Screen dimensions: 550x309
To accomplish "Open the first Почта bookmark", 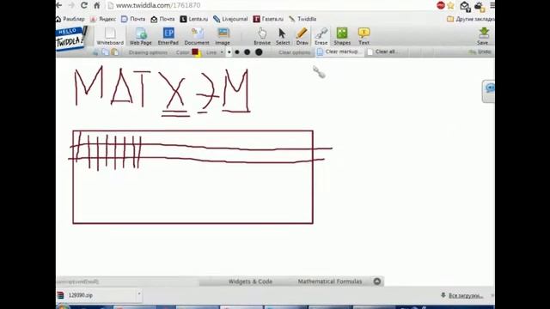I will click(x=133, y=19).
